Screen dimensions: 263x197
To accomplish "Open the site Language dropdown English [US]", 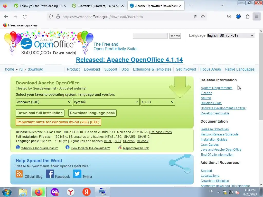I will pyautogui.click(x=230, y=35).
